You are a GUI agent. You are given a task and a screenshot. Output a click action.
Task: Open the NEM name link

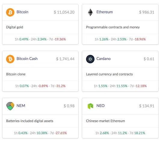pos(21,106)
